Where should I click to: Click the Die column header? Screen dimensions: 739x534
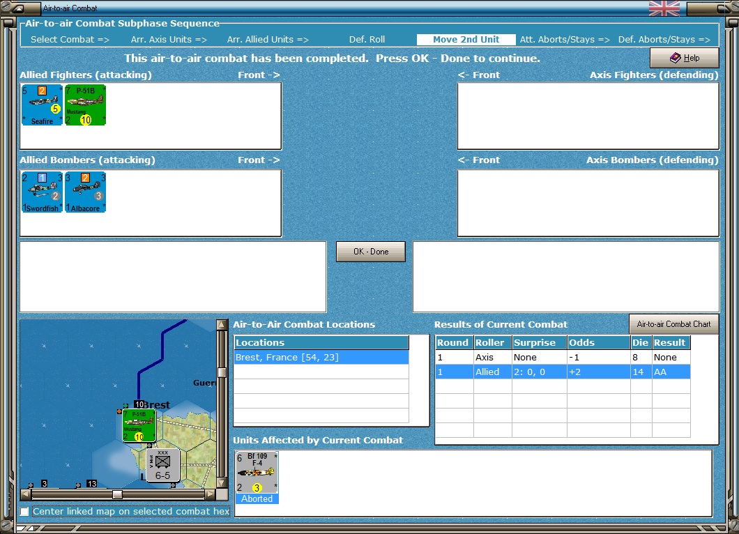[641, 343]
